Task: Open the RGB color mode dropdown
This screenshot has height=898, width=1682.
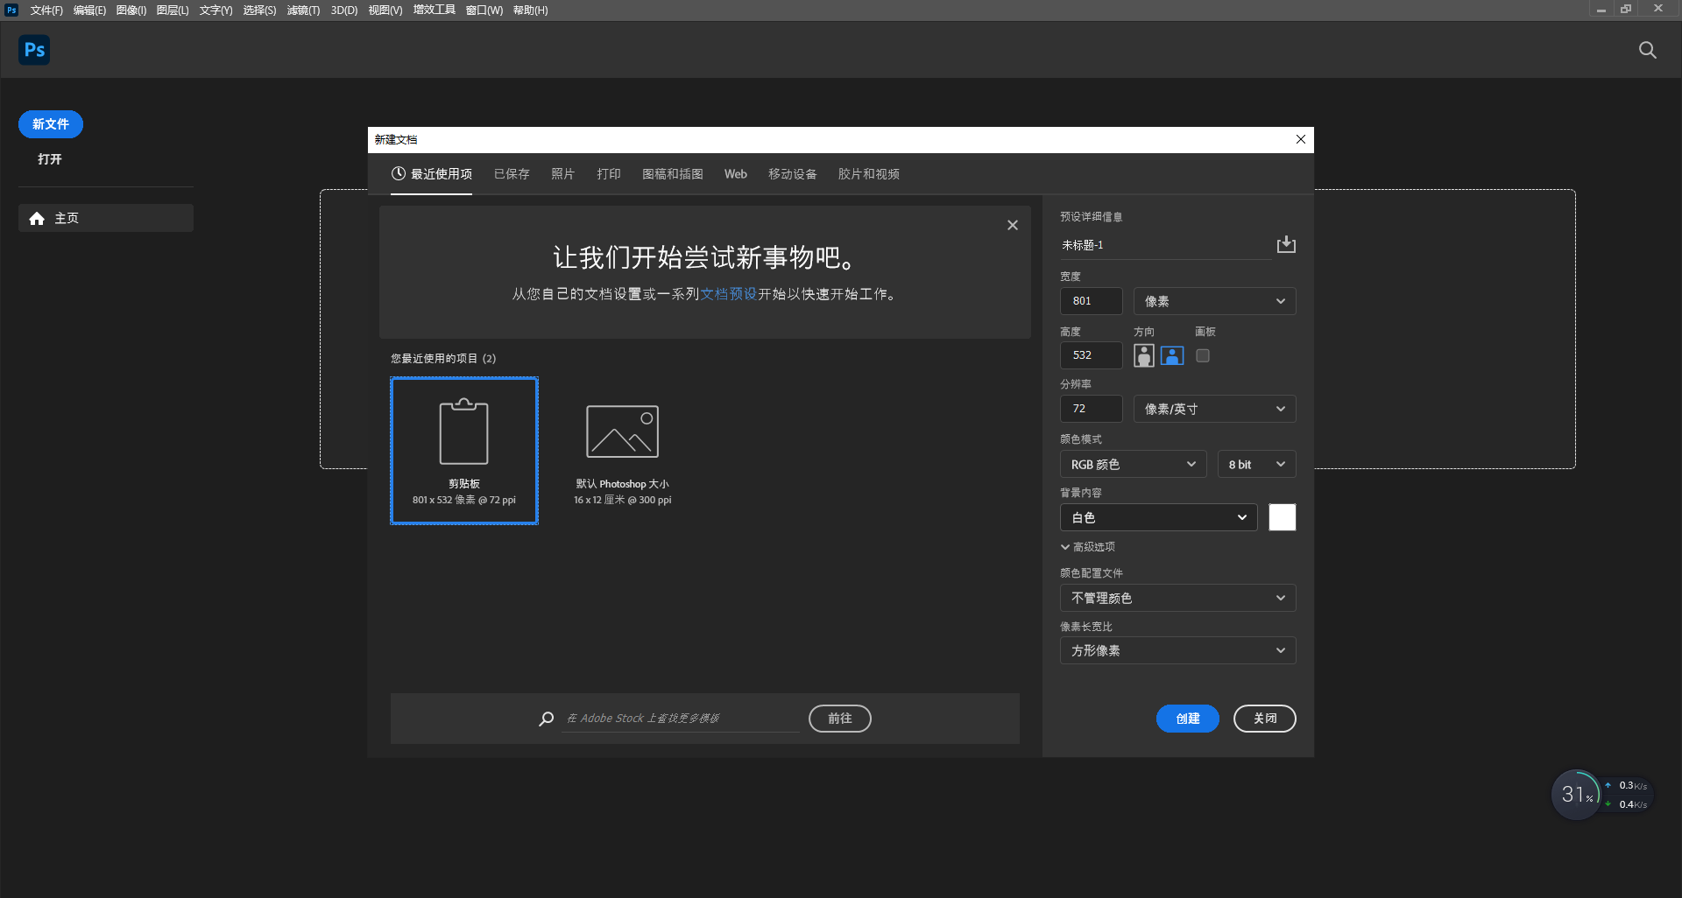Action: 1132,464
